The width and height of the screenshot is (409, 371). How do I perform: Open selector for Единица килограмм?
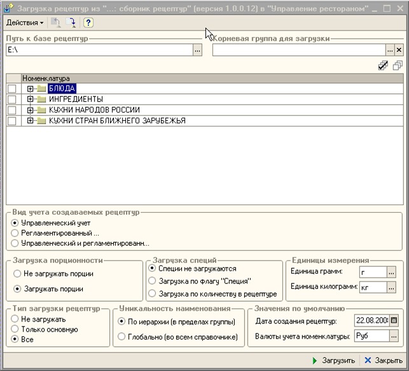click(x=391, y=287)
